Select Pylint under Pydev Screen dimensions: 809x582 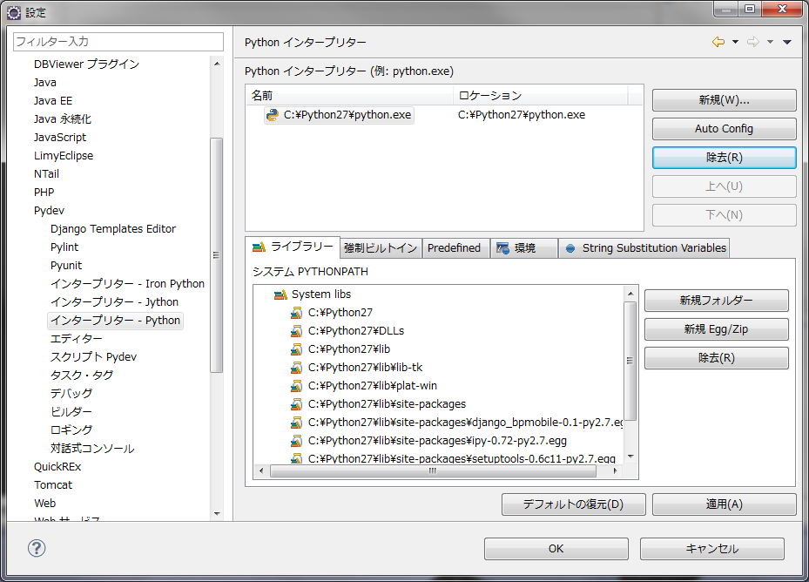[x=64, y=247]
